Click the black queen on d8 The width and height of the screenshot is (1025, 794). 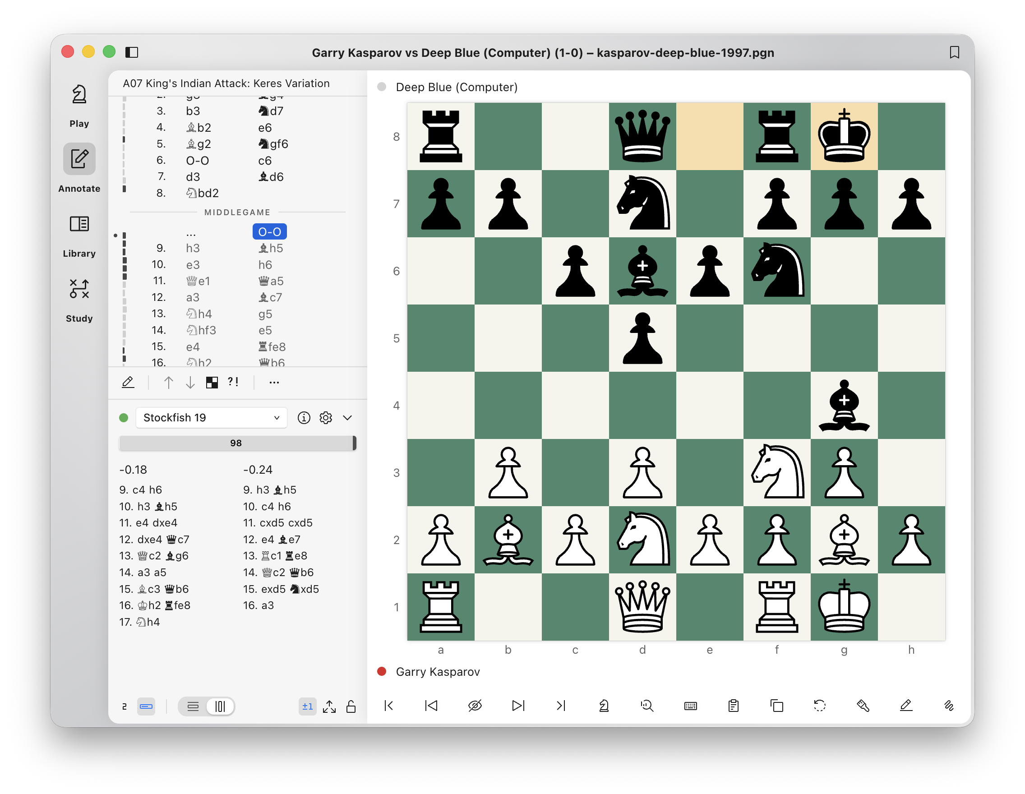click(x=642, y=136)
